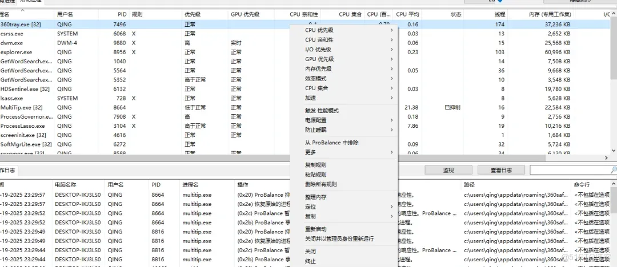Focus the log search input field
Screen dimensions: 617x267
pyautogui.click(x=570, y=170)
